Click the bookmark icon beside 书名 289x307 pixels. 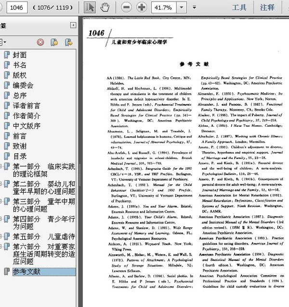(7, 65)
